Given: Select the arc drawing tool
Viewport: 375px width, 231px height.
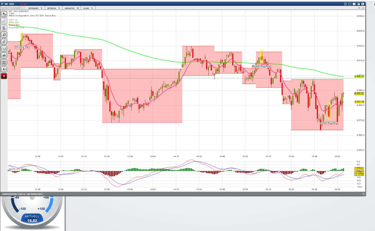Looking at the screenshot, I should [x=4, y=48].
